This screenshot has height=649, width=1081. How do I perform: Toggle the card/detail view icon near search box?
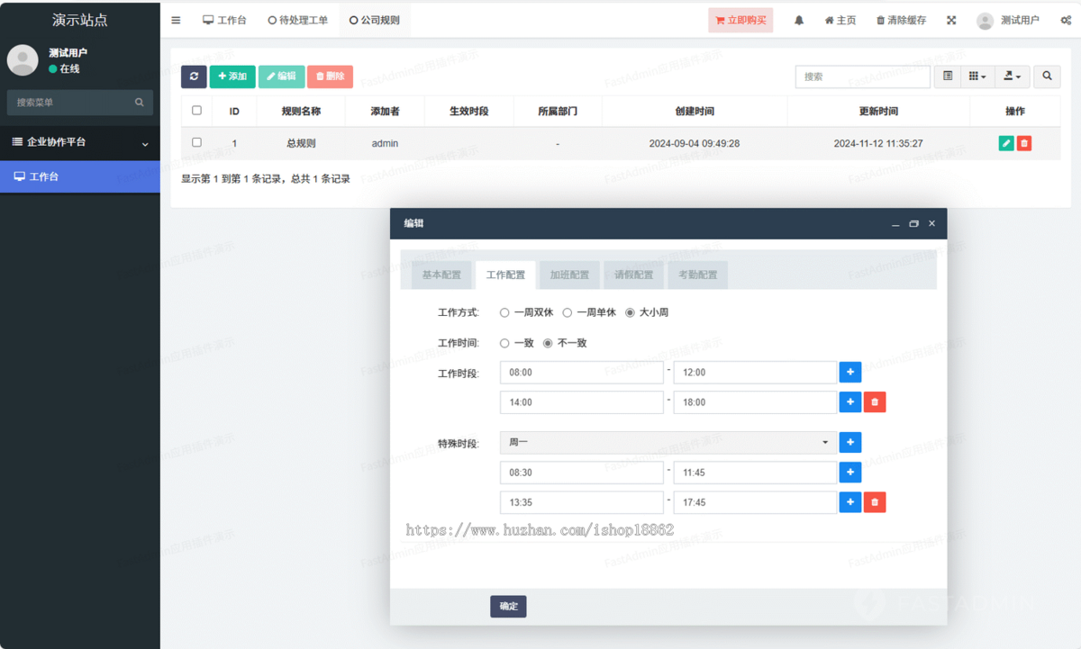pos(947,77)
